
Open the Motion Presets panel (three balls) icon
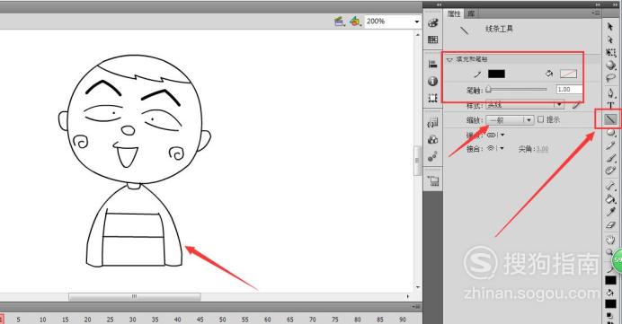click(x=432, y=156)
